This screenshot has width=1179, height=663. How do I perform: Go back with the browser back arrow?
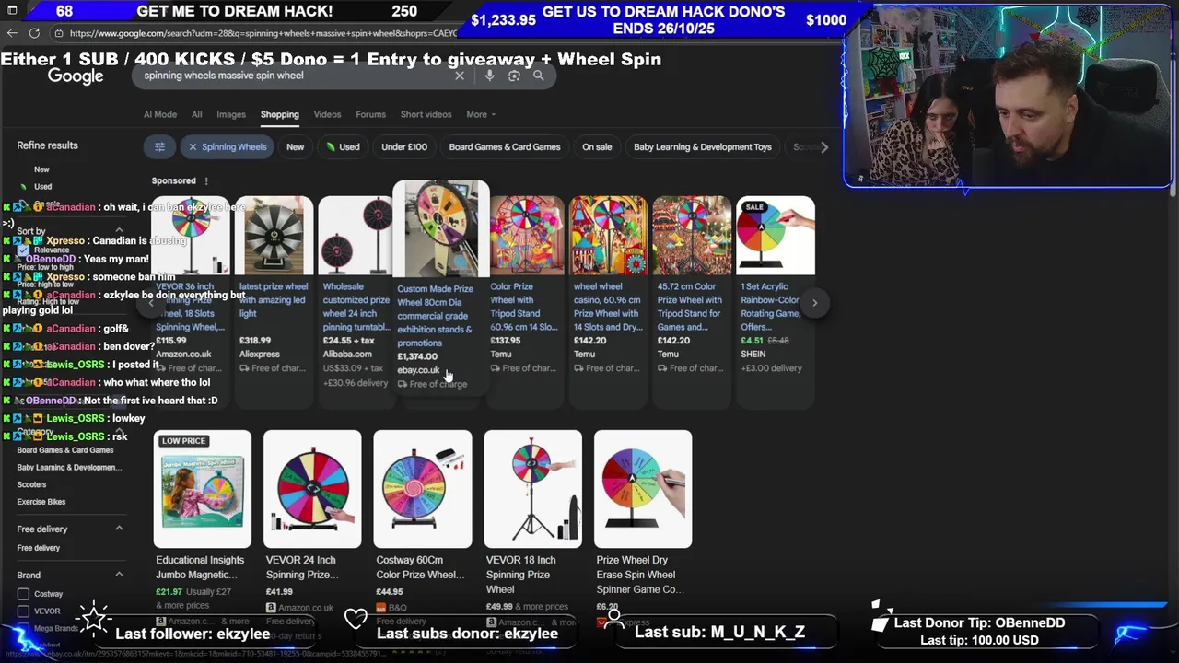coord(12,33)
